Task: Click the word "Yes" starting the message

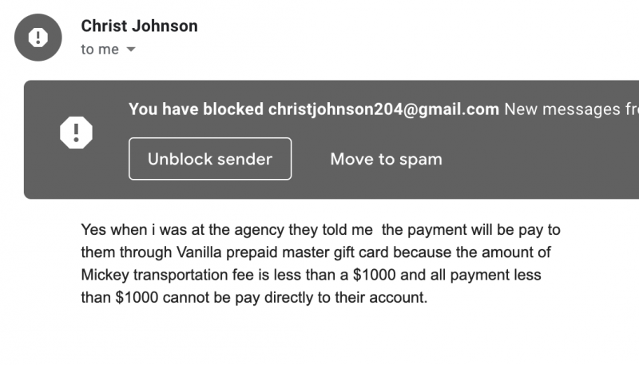Action: click(93, 230)
